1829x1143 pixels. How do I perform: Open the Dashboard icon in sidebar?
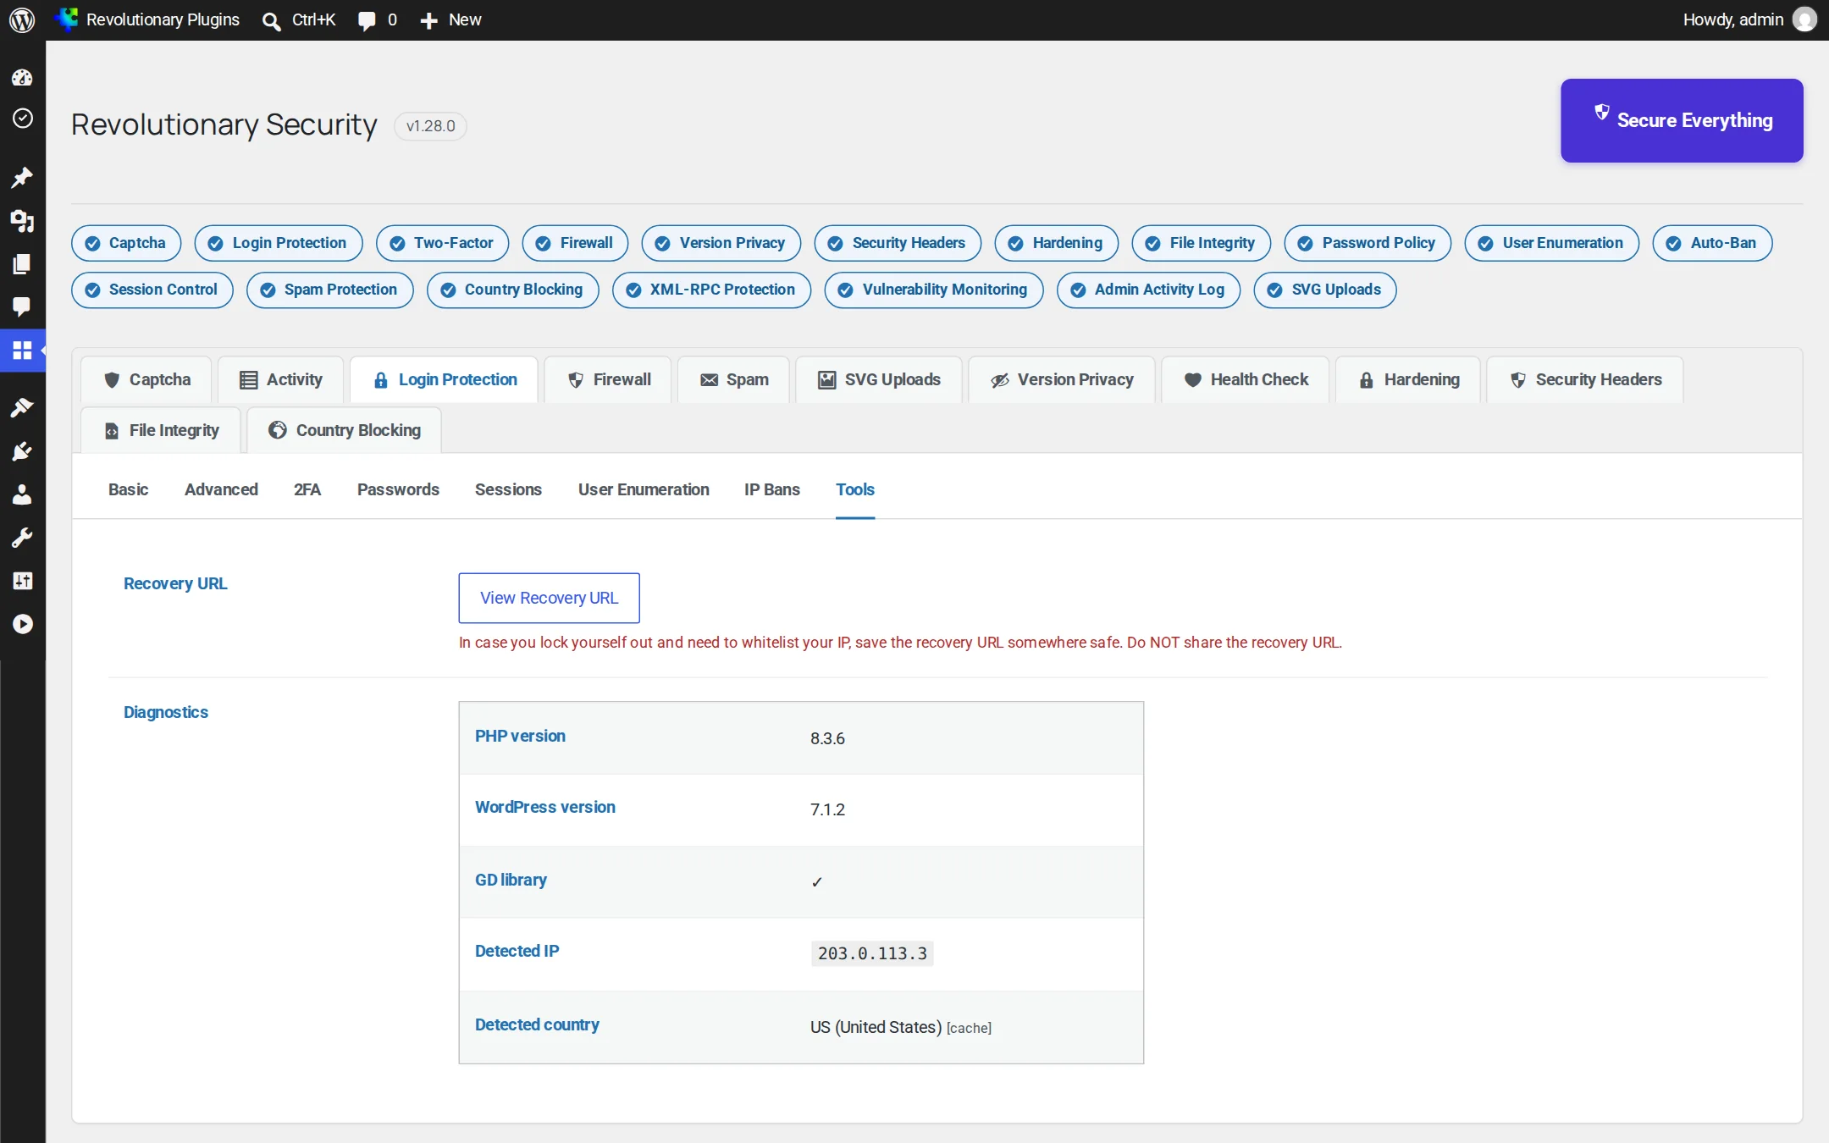tap(22, 78)
